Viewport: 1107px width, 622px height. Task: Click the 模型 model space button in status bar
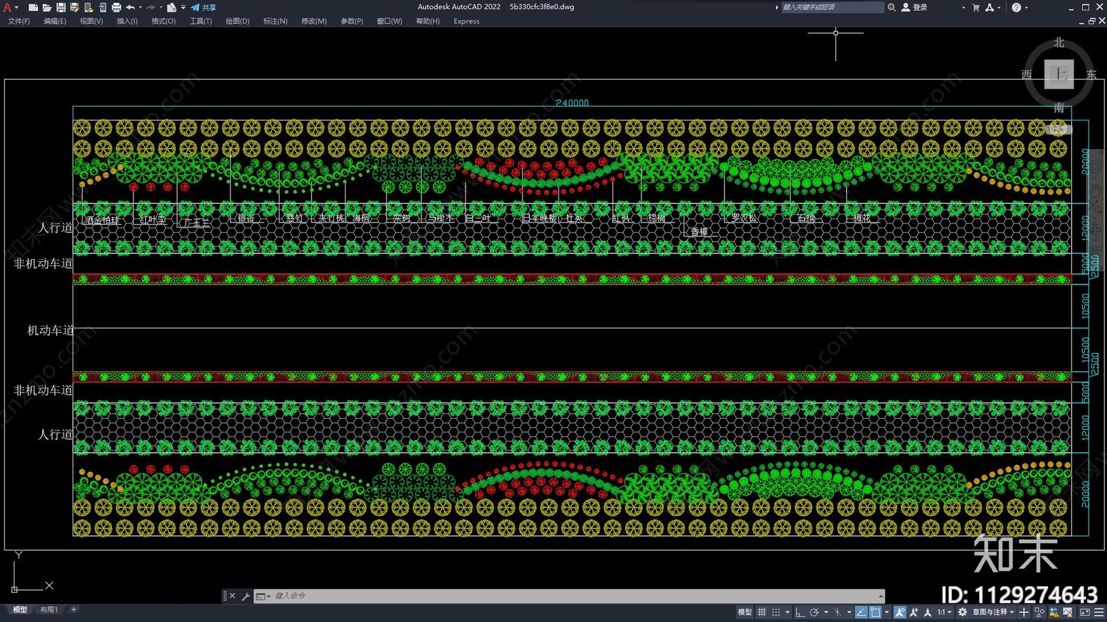tap(744, 612)
